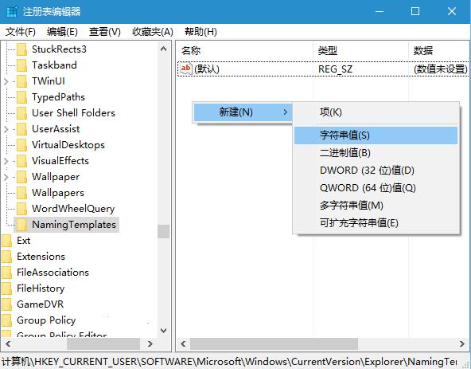Select the (默认) value name
The width and height of the screenshot is (471, 369).
pyautogui.click(x=207, y=69)
